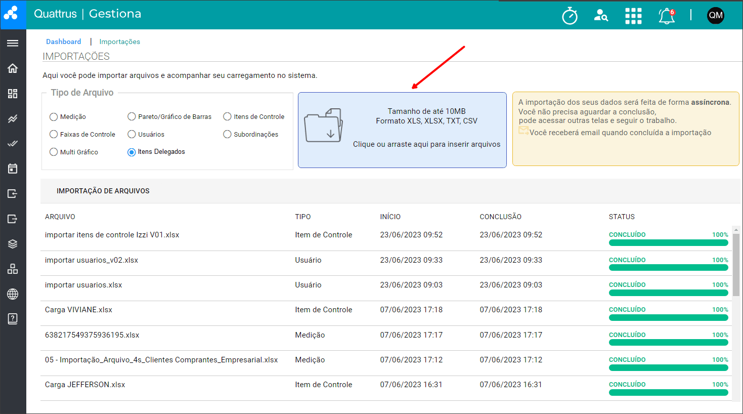Click the Importações breadcrumb link

pos(119,42)
